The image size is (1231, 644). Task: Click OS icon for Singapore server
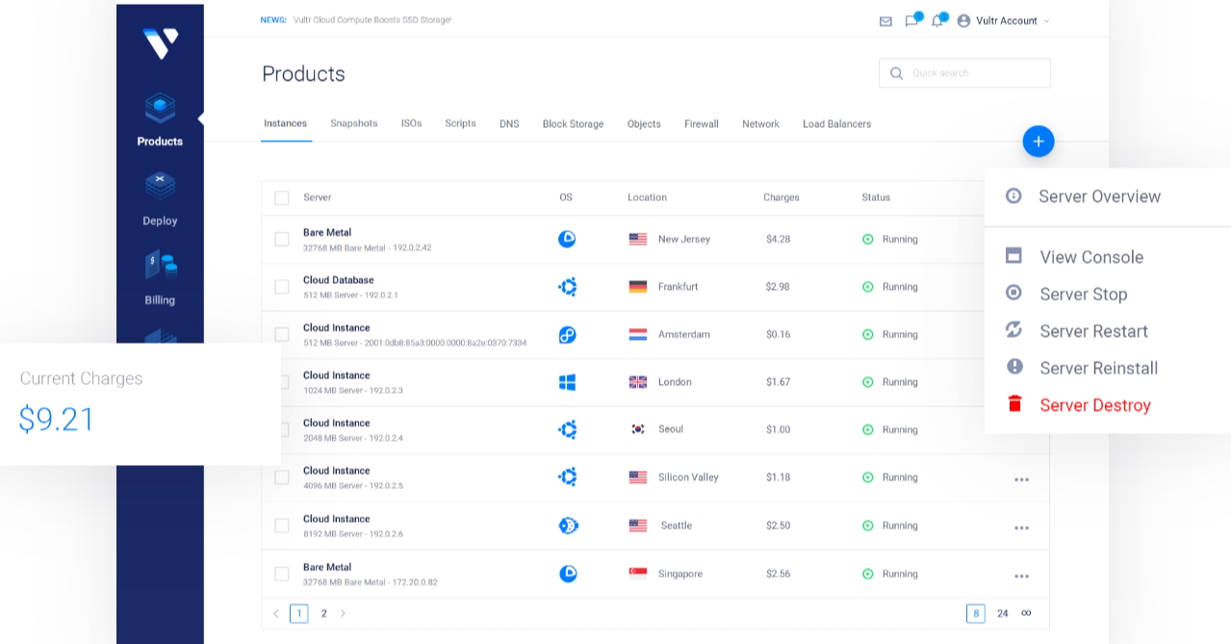(568, 574)
